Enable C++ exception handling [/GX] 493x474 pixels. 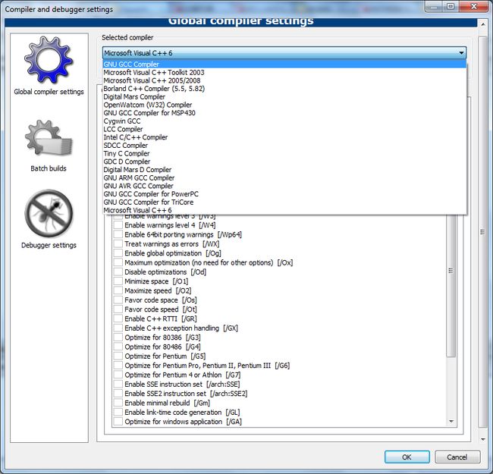click(x=118, y=328)
